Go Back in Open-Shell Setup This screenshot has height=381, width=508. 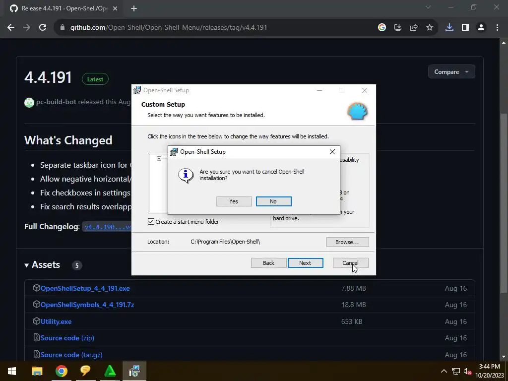[x=268, y=263]
